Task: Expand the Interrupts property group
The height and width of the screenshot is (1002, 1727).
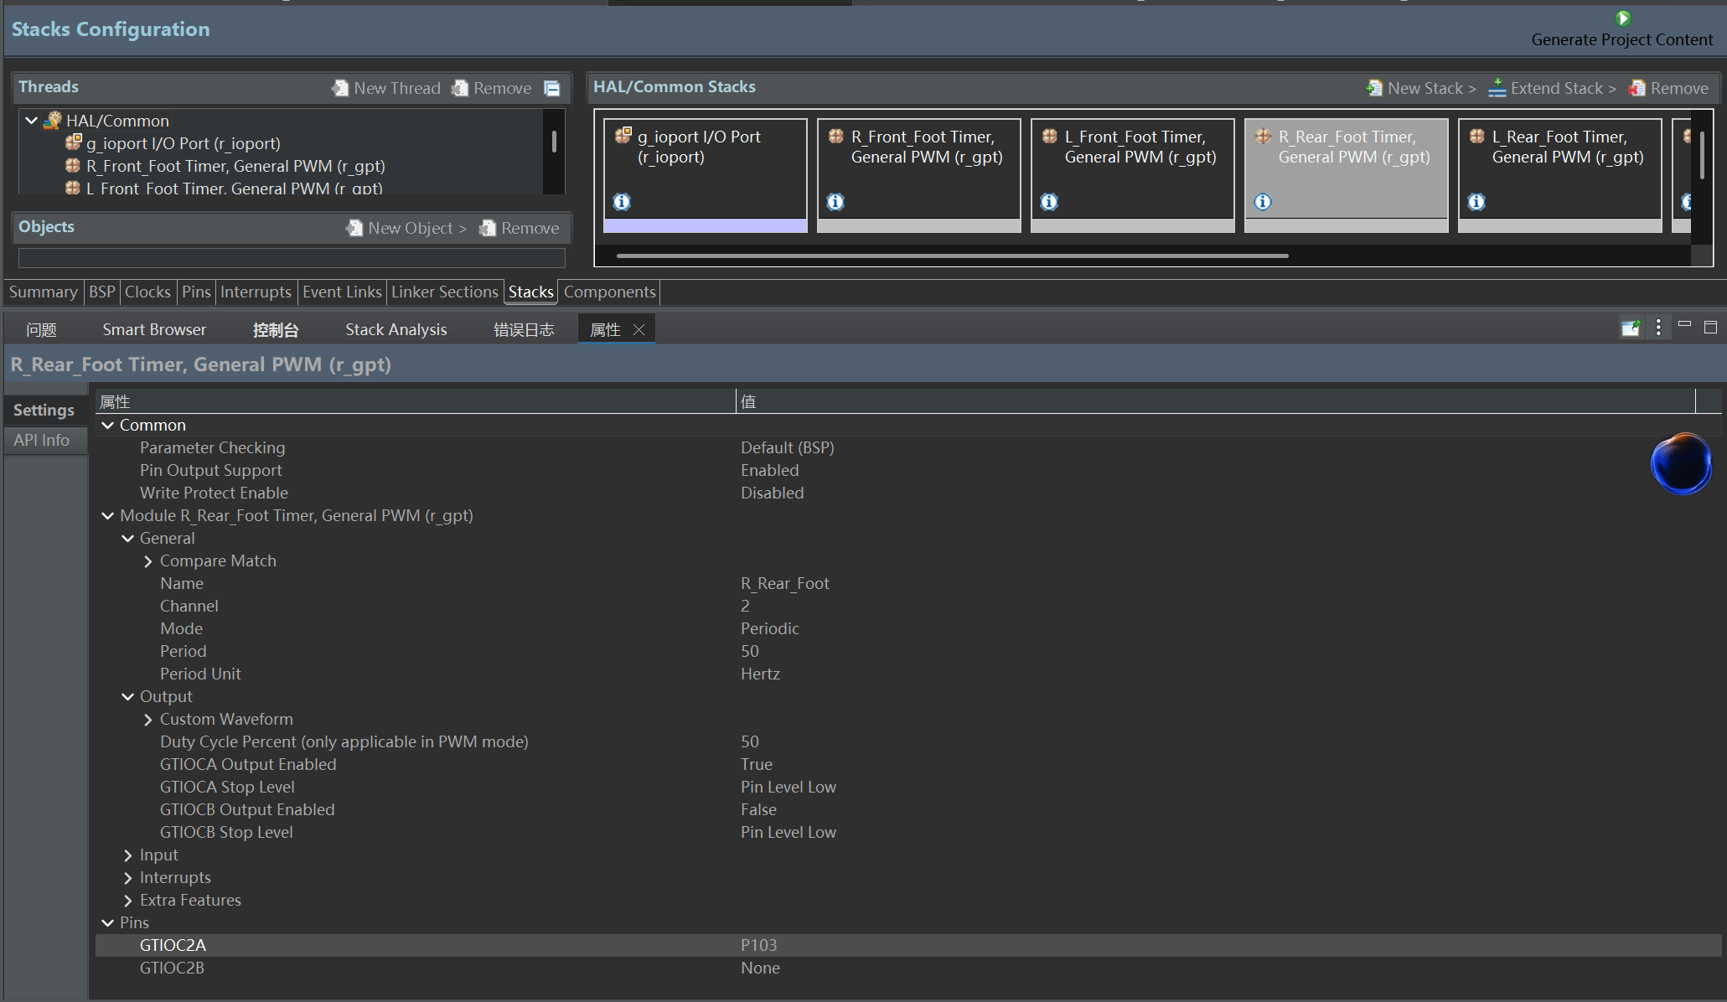Action: pos(128,878)
